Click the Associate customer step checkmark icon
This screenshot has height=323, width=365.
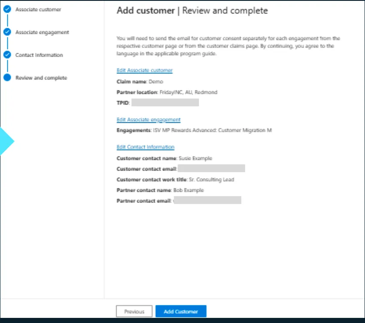pos(7,9)
